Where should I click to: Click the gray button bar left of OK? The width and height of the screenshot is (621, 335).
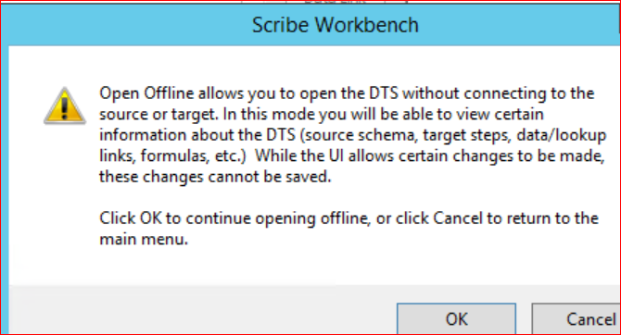[202, 309]
